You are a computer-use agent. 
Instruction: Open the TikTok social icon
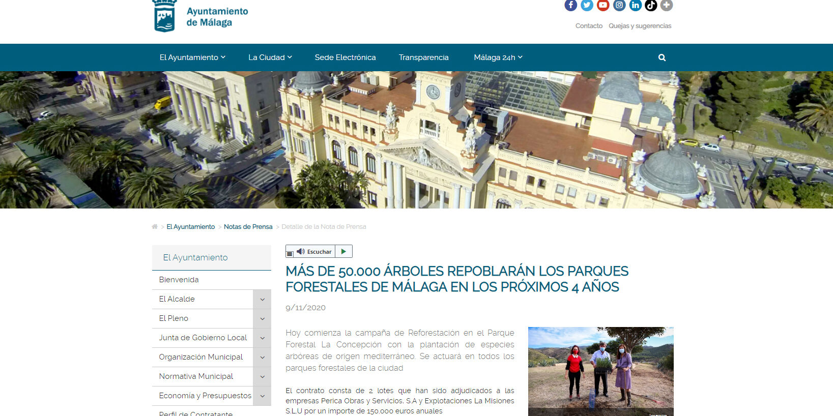(x=651, y=5)
